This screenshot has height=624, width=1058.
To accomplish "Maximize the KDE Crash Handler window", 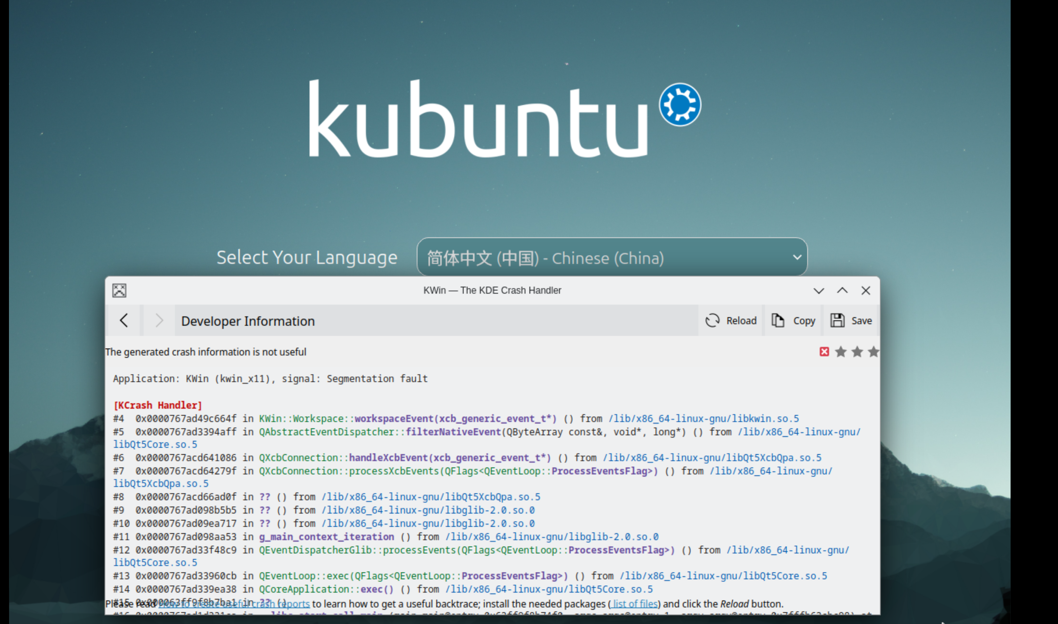I will [842, 291].
